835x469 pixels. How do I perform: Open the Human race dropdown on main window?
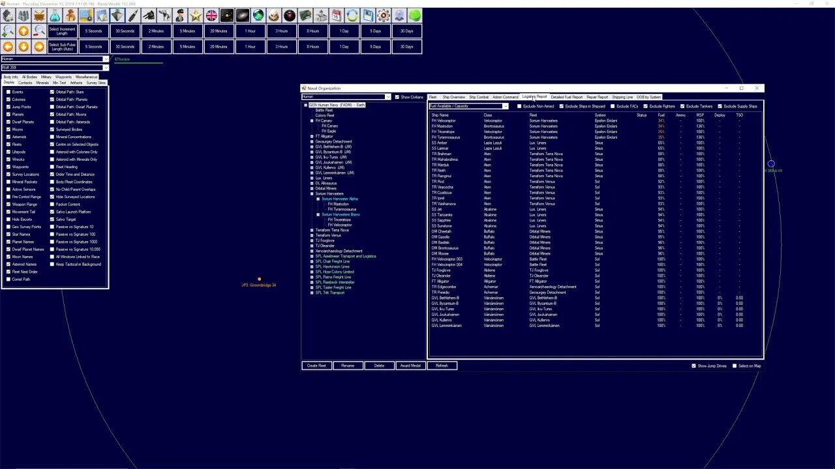point(54,59)
